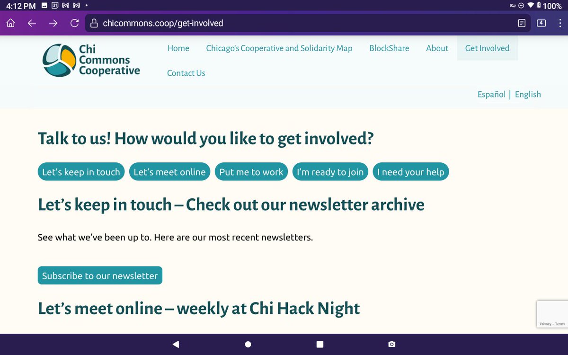Tap the 4:12 PM clock in status bar
The image size is (568, 355).
20,6
